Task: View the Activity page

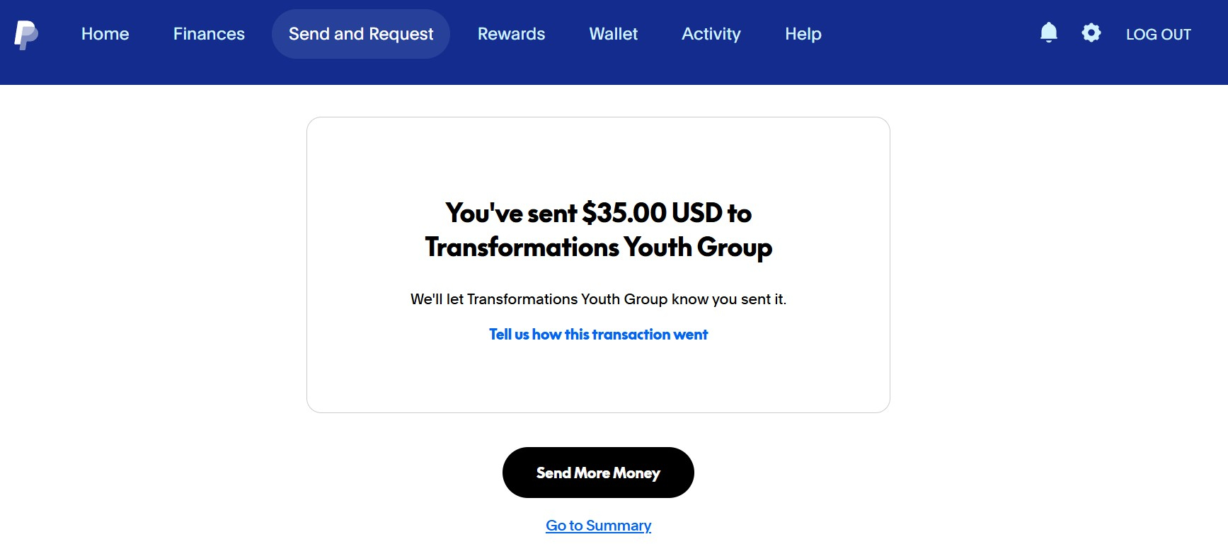Action: (x=711, y=34)
